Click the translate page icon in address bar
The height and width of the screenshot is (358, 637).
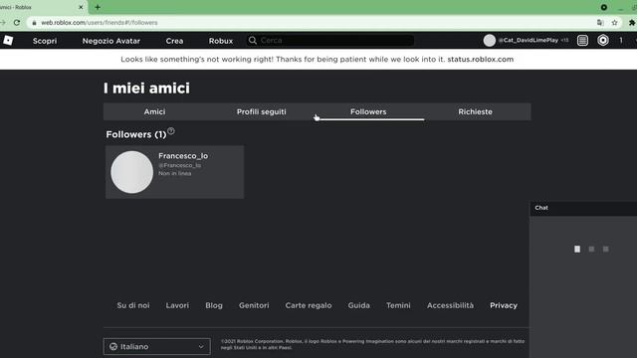(x=600, y=23)
